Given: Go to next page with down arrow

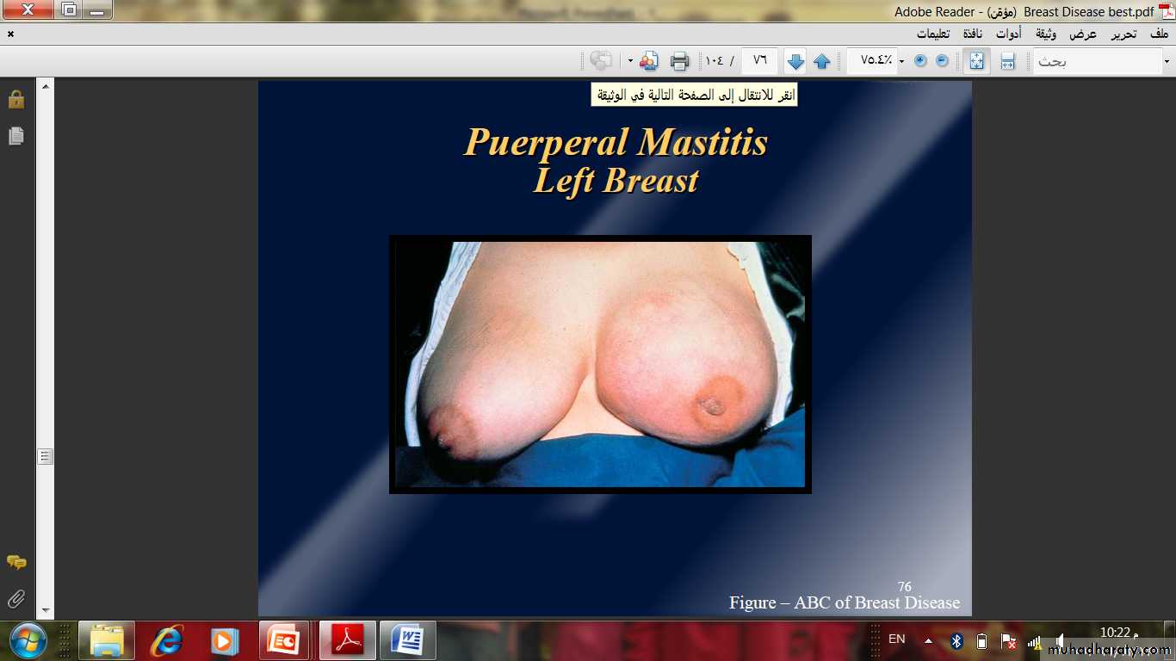Looking at the screenshot, I should (795, 61).
